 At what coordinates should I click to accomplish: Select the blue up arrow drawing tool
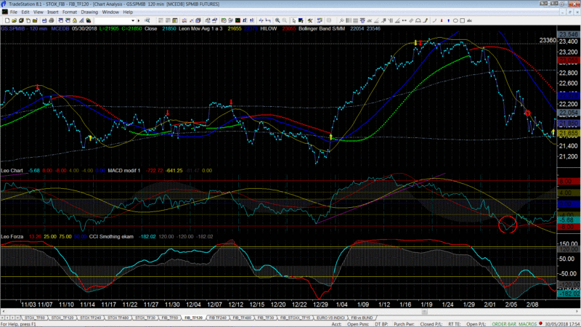click(x=448, y=21)
